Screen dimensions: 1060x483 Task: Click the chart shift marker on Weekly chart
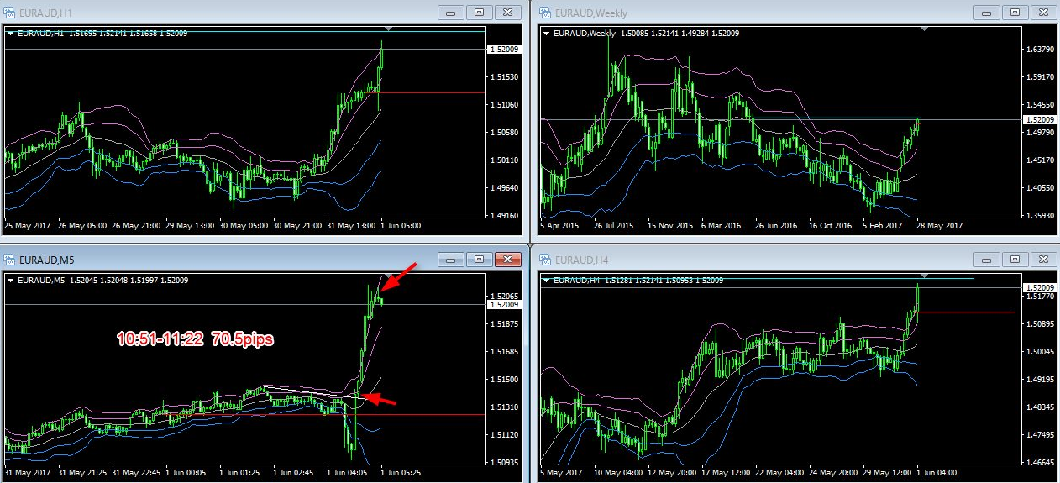925,29
